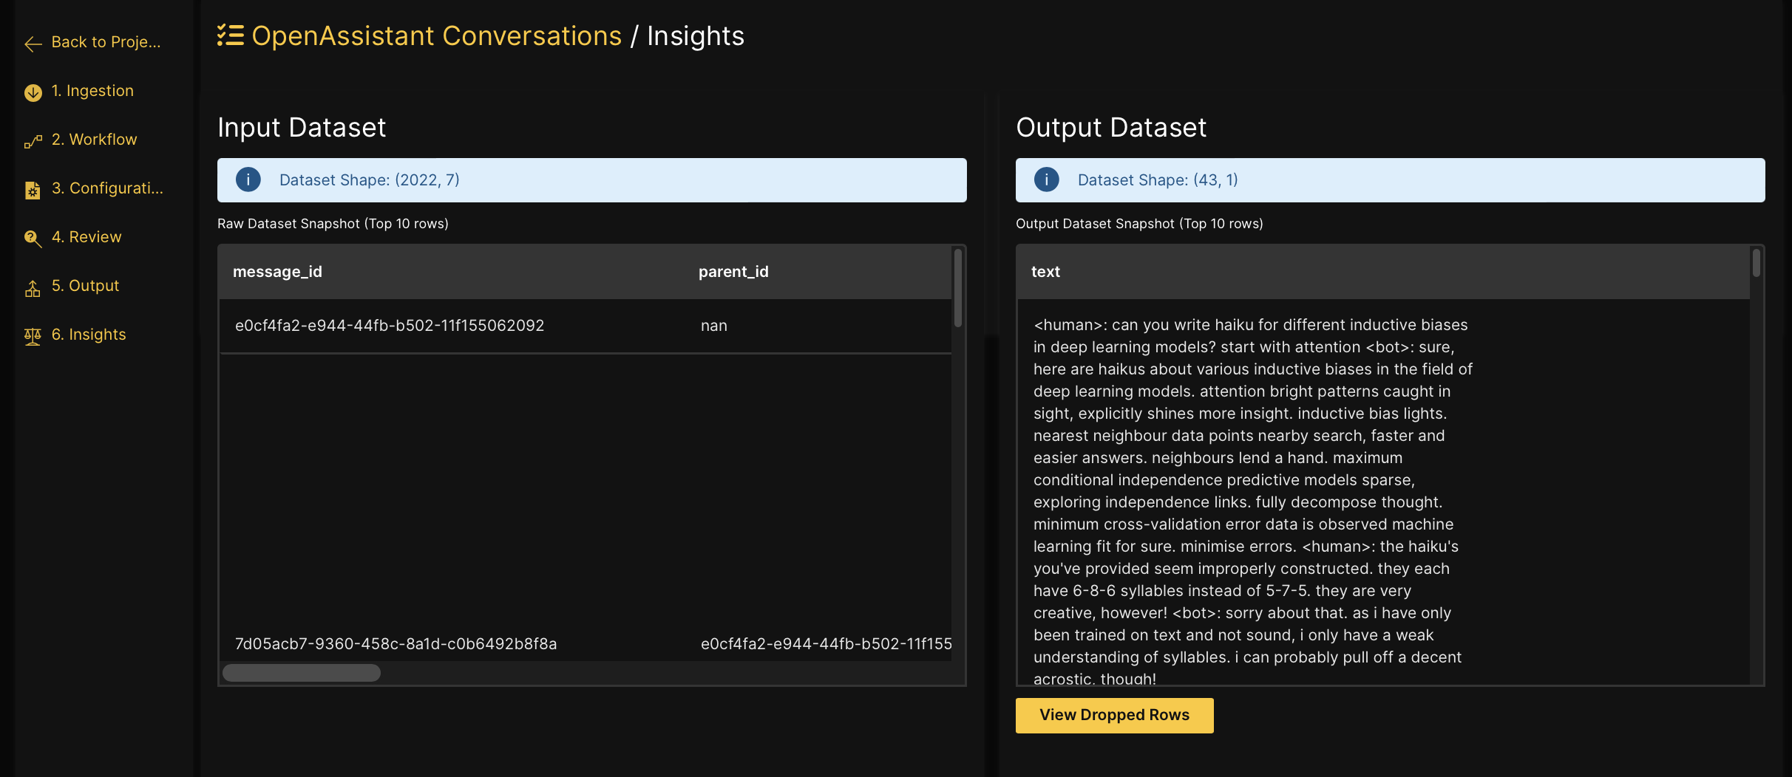Click the OpenAssistant Conversations list icon

coord(230,35)
